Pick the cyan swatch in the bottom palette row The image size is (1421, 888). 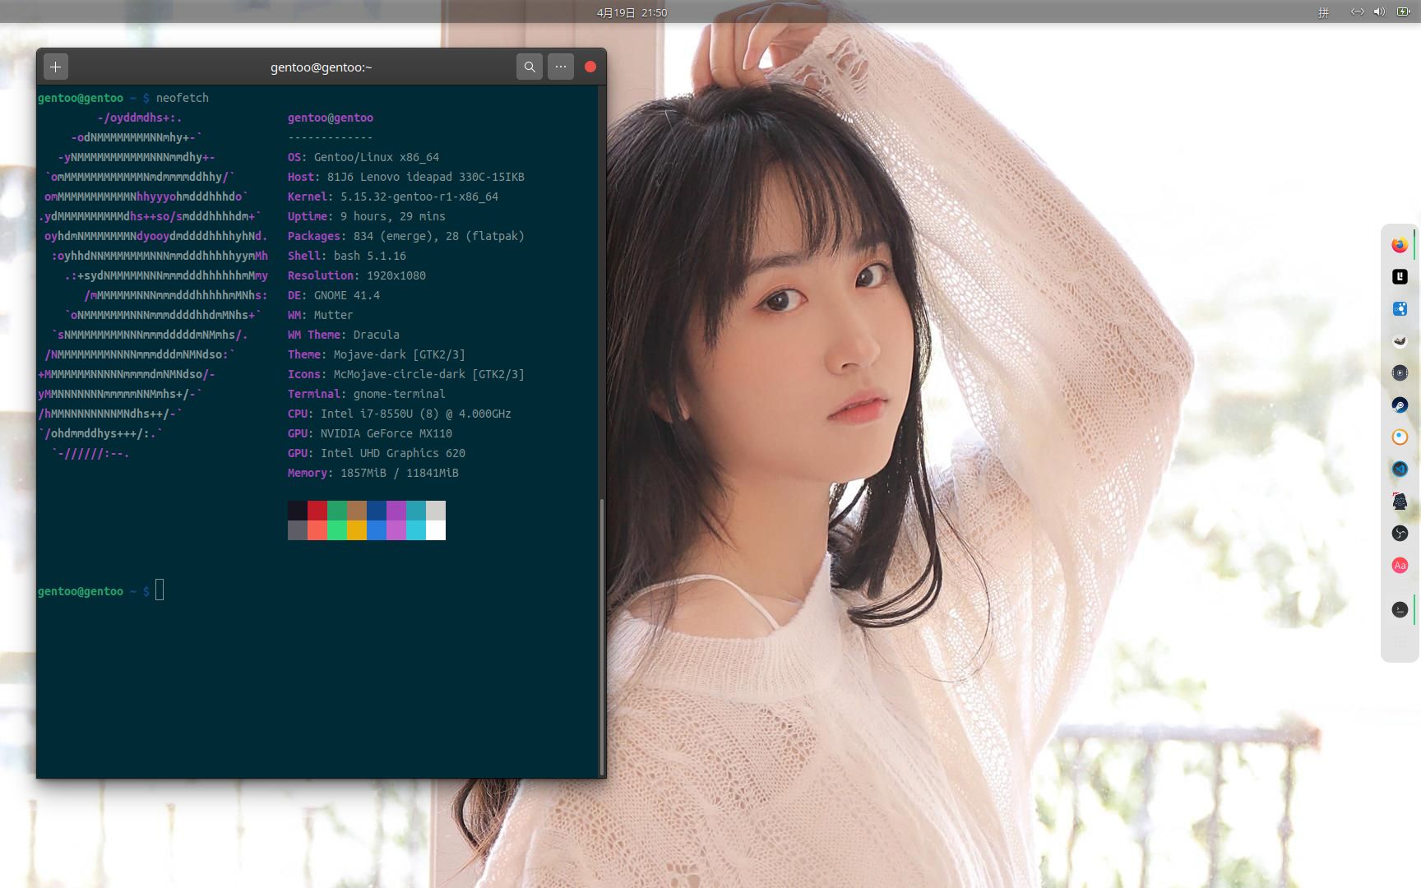[x=416, y=530]
